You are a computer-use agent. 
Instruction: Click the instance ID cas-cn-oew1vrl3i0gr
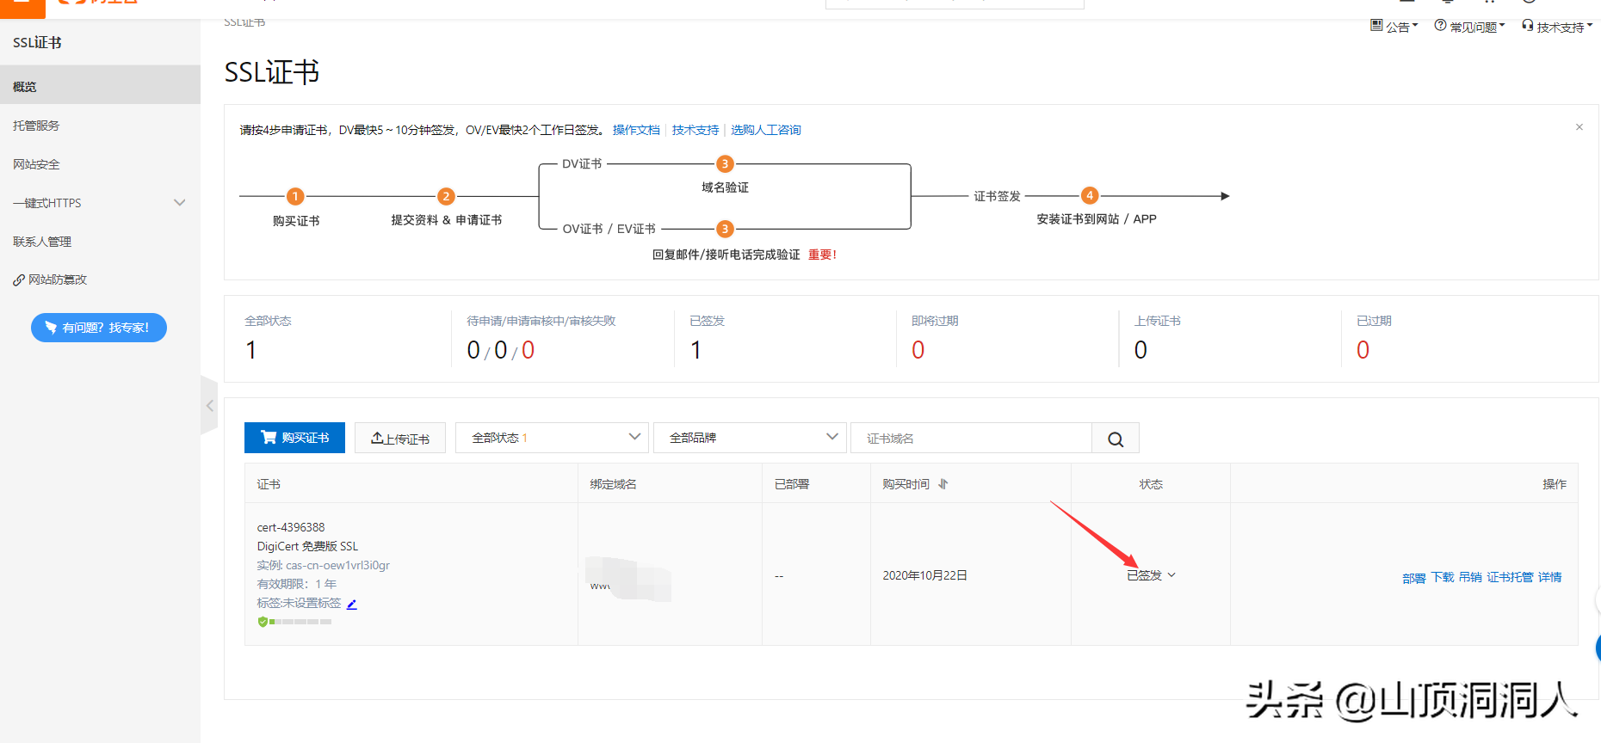pyautogui.click(x=337, y=565)
